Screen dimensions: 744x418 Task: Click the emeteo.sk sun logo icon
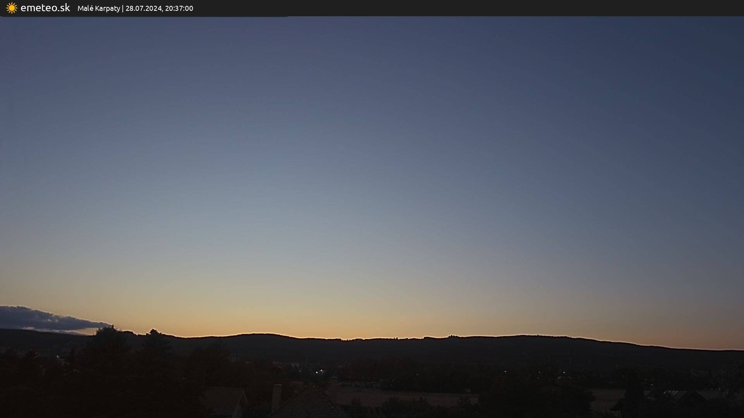[12, 8]
